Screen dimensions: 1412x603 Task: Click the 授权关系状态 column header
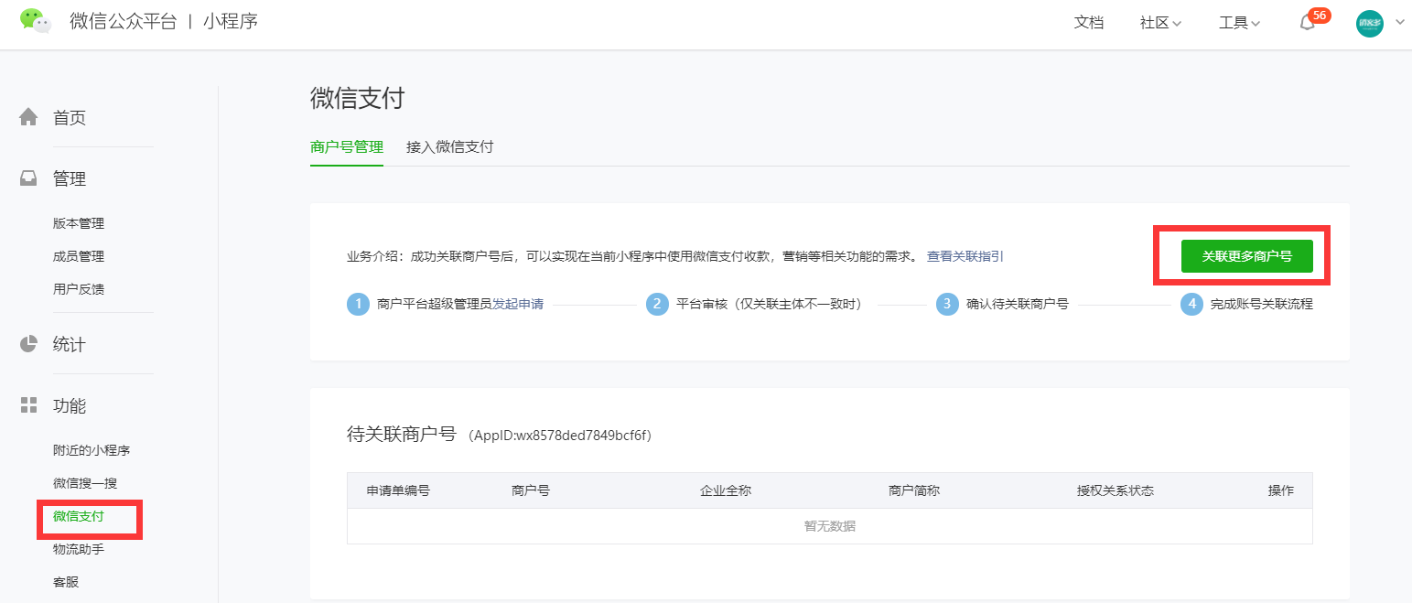pyautogui.click(x=1116, y=490)
